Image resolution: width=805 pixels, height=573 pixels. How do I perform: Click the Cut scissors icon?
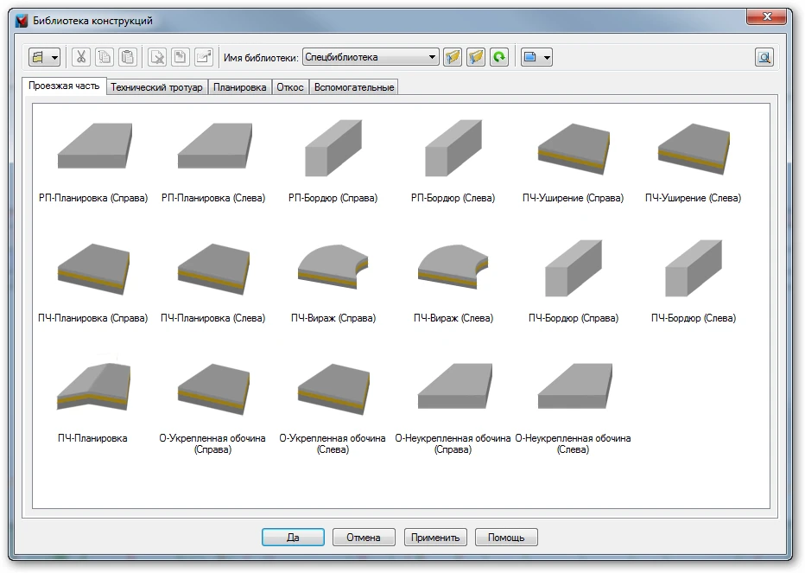click(x=80, y=57)
